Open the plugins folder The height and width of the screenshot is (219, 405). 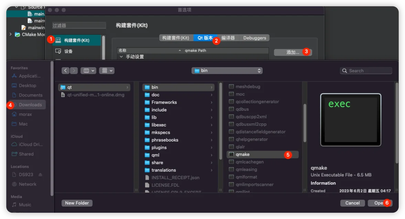[x=178, y=147]
